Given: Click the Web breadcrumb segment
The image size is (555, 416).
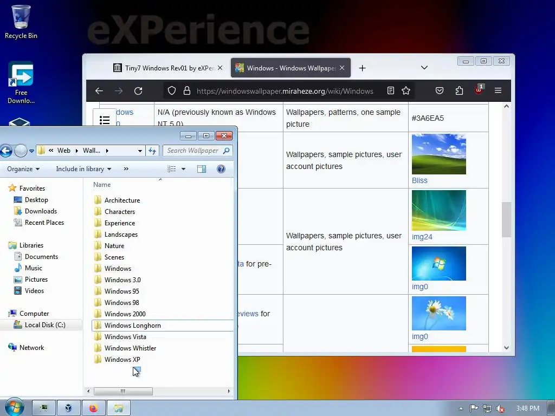Looking at the screenshot, I should tap(64, 151).
